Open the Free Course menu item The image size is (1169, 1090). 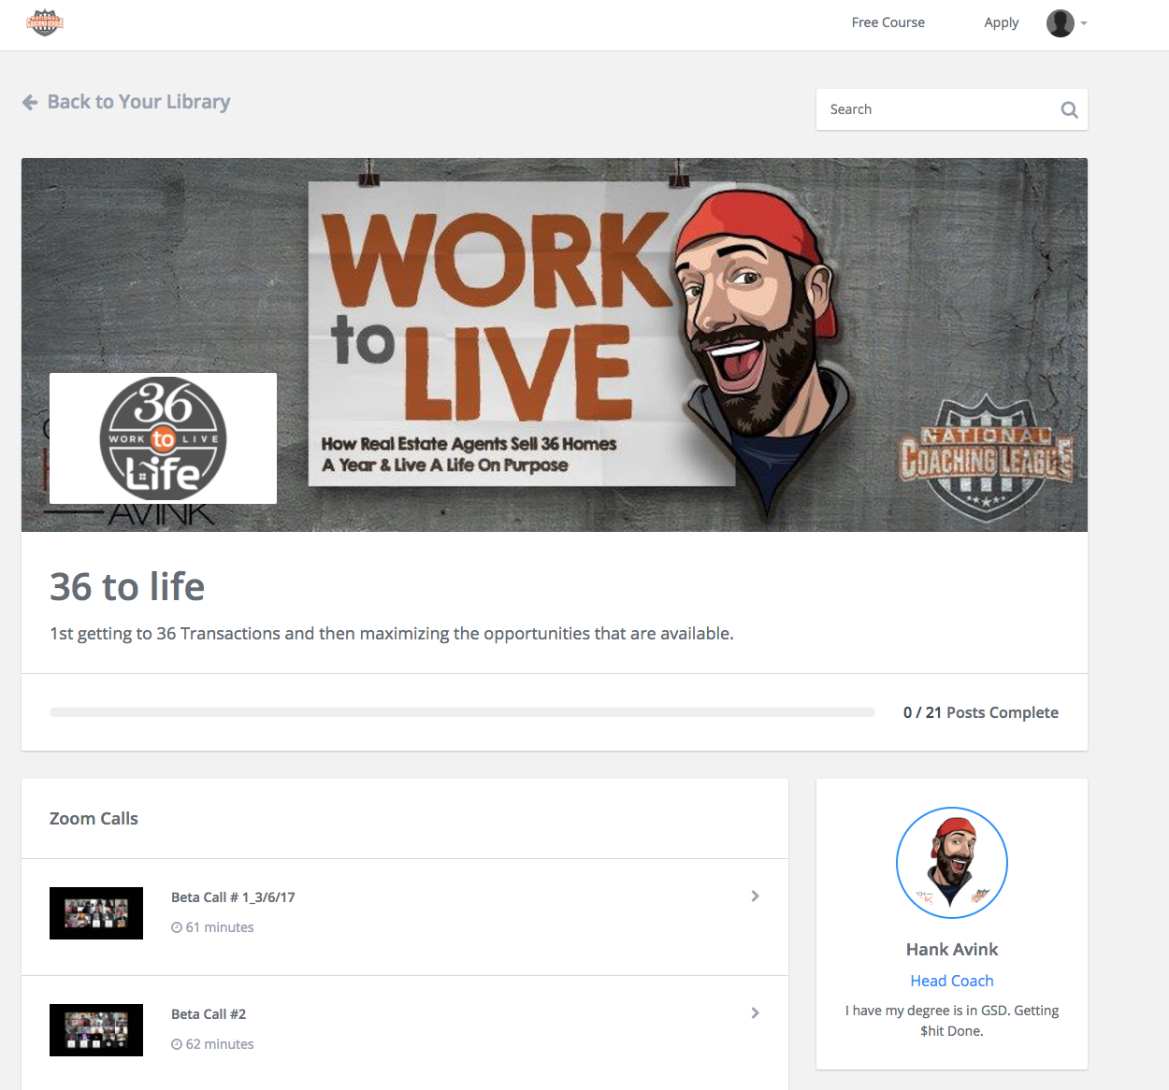pos(888,22)
